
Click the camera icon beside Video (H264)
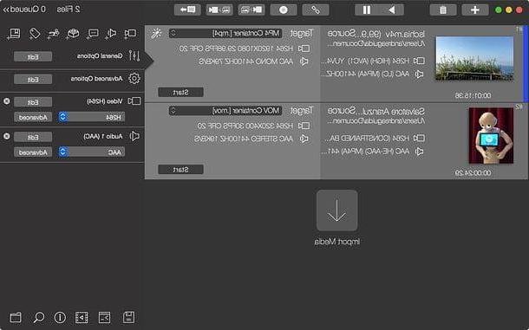tap(134, 100)
